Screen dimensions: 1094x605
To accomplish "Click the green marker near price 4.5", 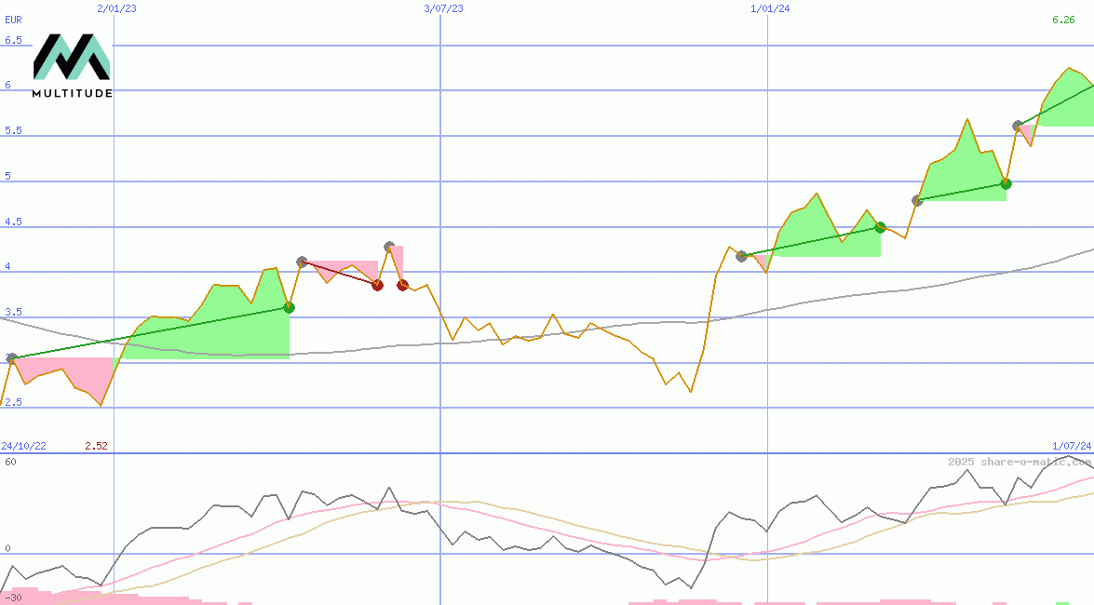I will point(880,227).
